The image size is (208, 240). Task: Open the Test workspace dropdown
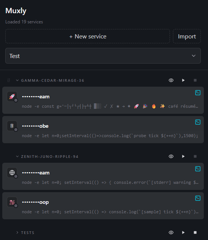click(x=103, y=56)
